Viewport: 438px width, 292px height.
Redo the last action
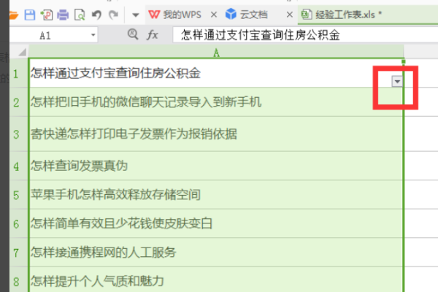(x=113, y=15)
